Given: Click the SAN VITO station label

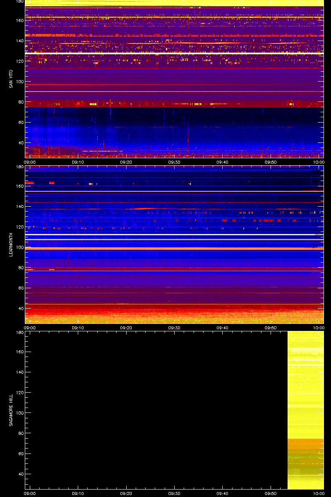Looking at the screenshot, I should pos(11,79).
